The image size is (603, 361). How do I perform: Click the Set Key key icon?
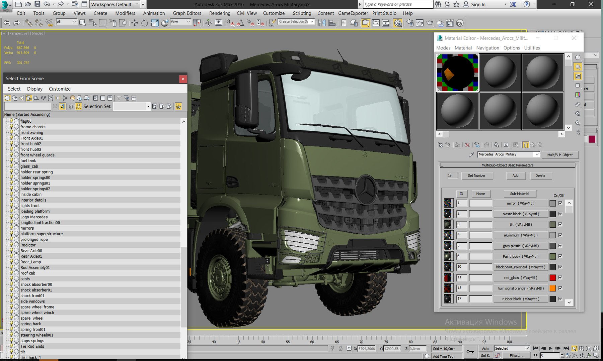470,352
